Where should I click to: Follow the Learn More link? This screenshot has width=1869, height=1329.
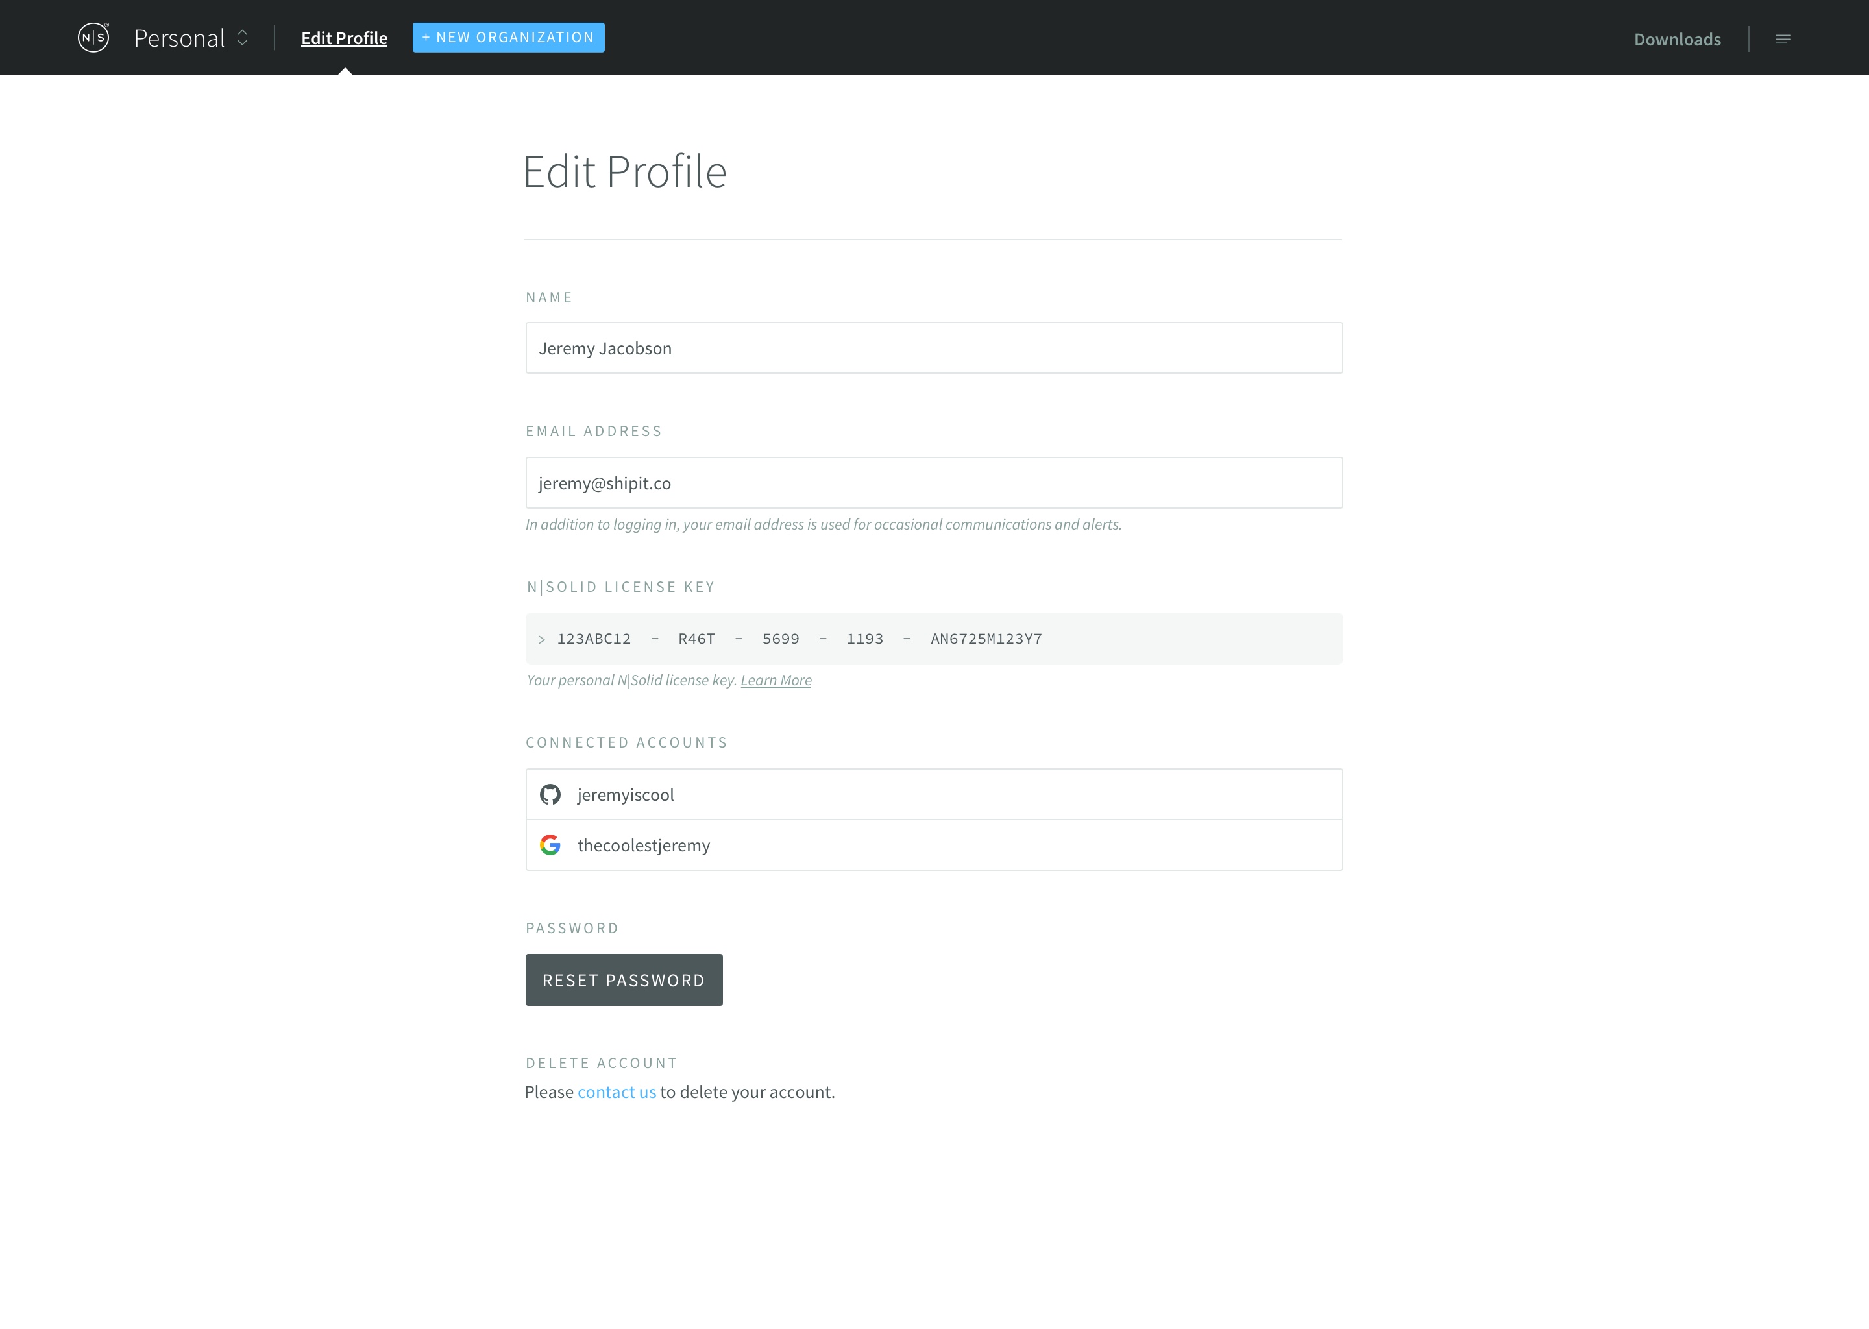[x=776, y=680]
